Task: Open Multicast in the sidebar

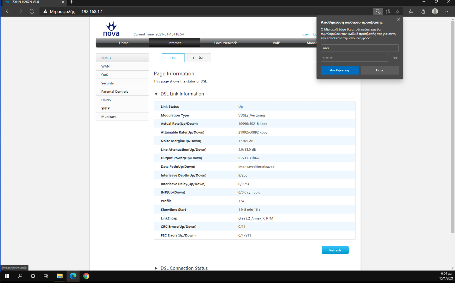Action: 122,117
